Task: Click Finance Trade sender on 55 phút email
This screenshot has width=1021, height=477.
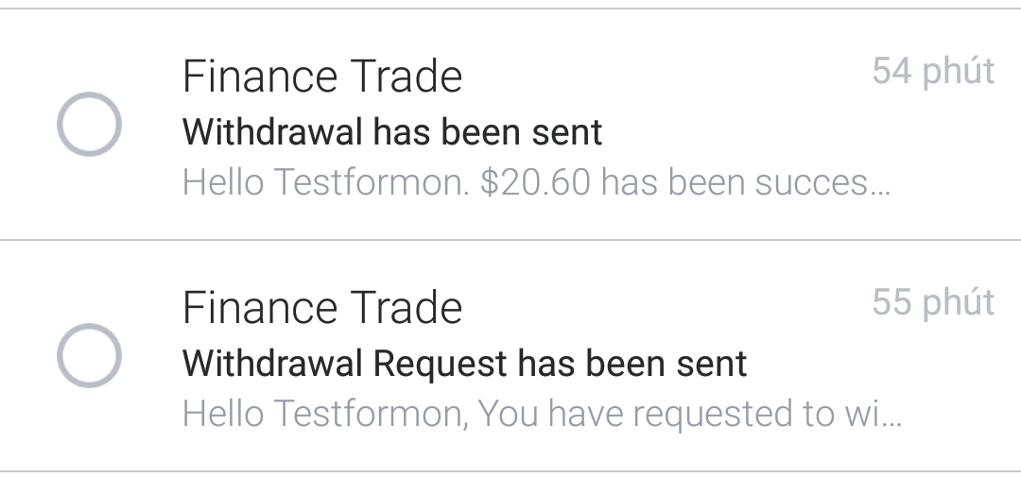Action: 321,309
